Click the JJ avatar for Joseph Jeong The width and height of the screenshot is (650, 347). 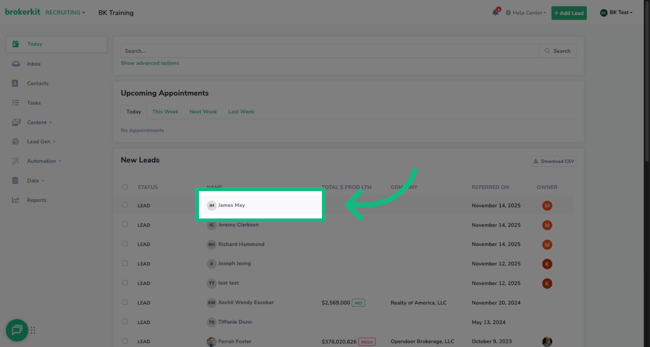tap(212, 264)
